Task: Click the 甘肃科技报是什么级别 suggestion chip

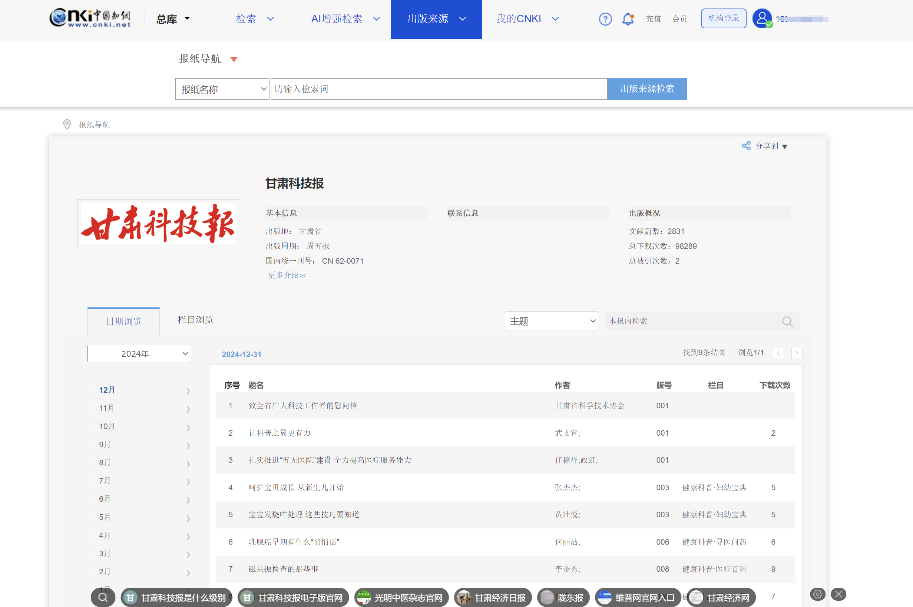Action: 176,597
